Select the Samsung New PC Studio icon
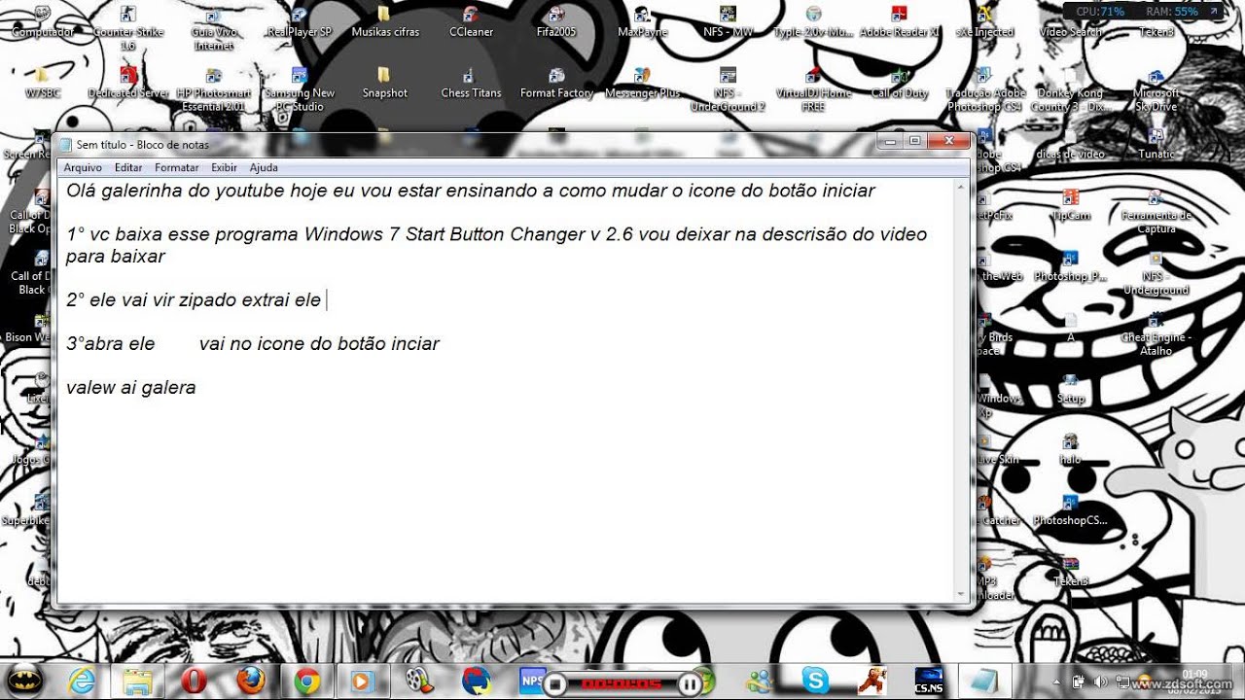Viewport: 1245px width, 700px height. click(299, 88)
